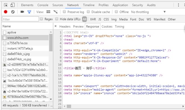Switch to the Console tab

tap(43, 5)
